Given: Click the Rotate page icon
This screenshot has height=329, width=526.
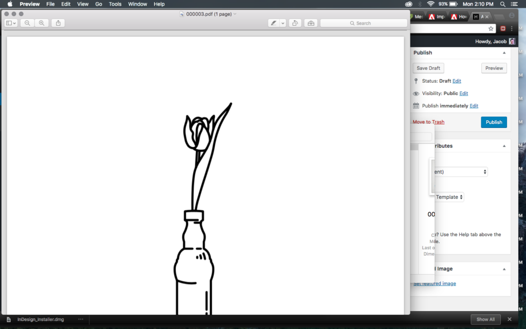Looking at the screenshot, I should click(x=295, y=23).
